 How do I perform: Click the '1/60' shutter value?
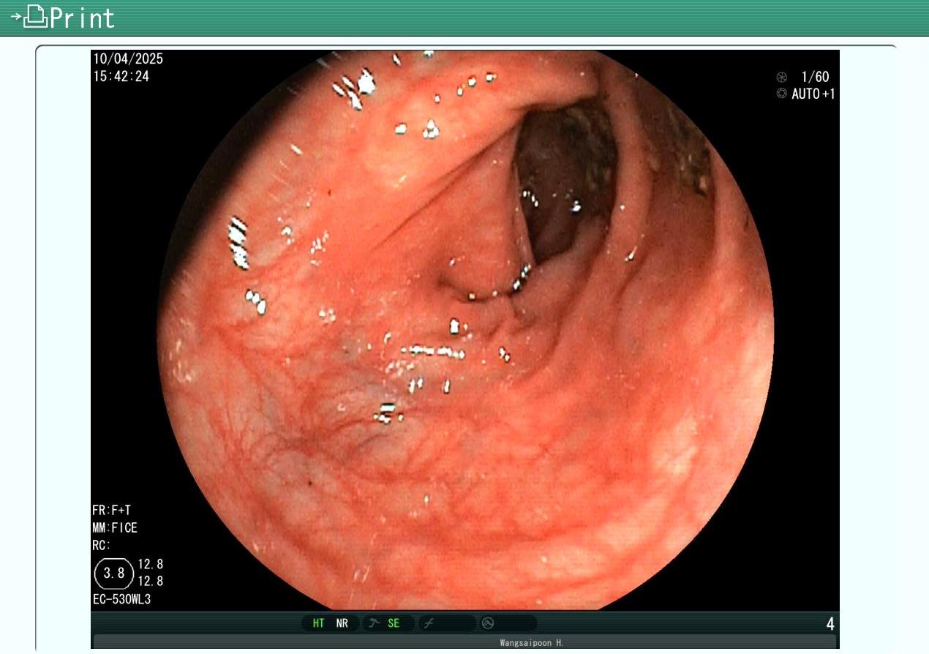[x=816, y=77]
